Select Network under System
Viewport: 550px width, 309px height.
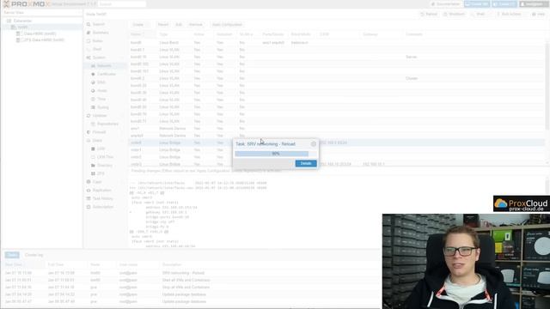104,66
